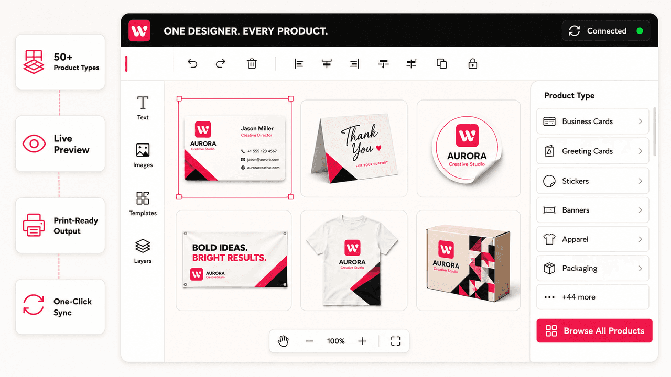671x377 pixels.
Task: Undo the last action
Action: (x=192, y=64)
